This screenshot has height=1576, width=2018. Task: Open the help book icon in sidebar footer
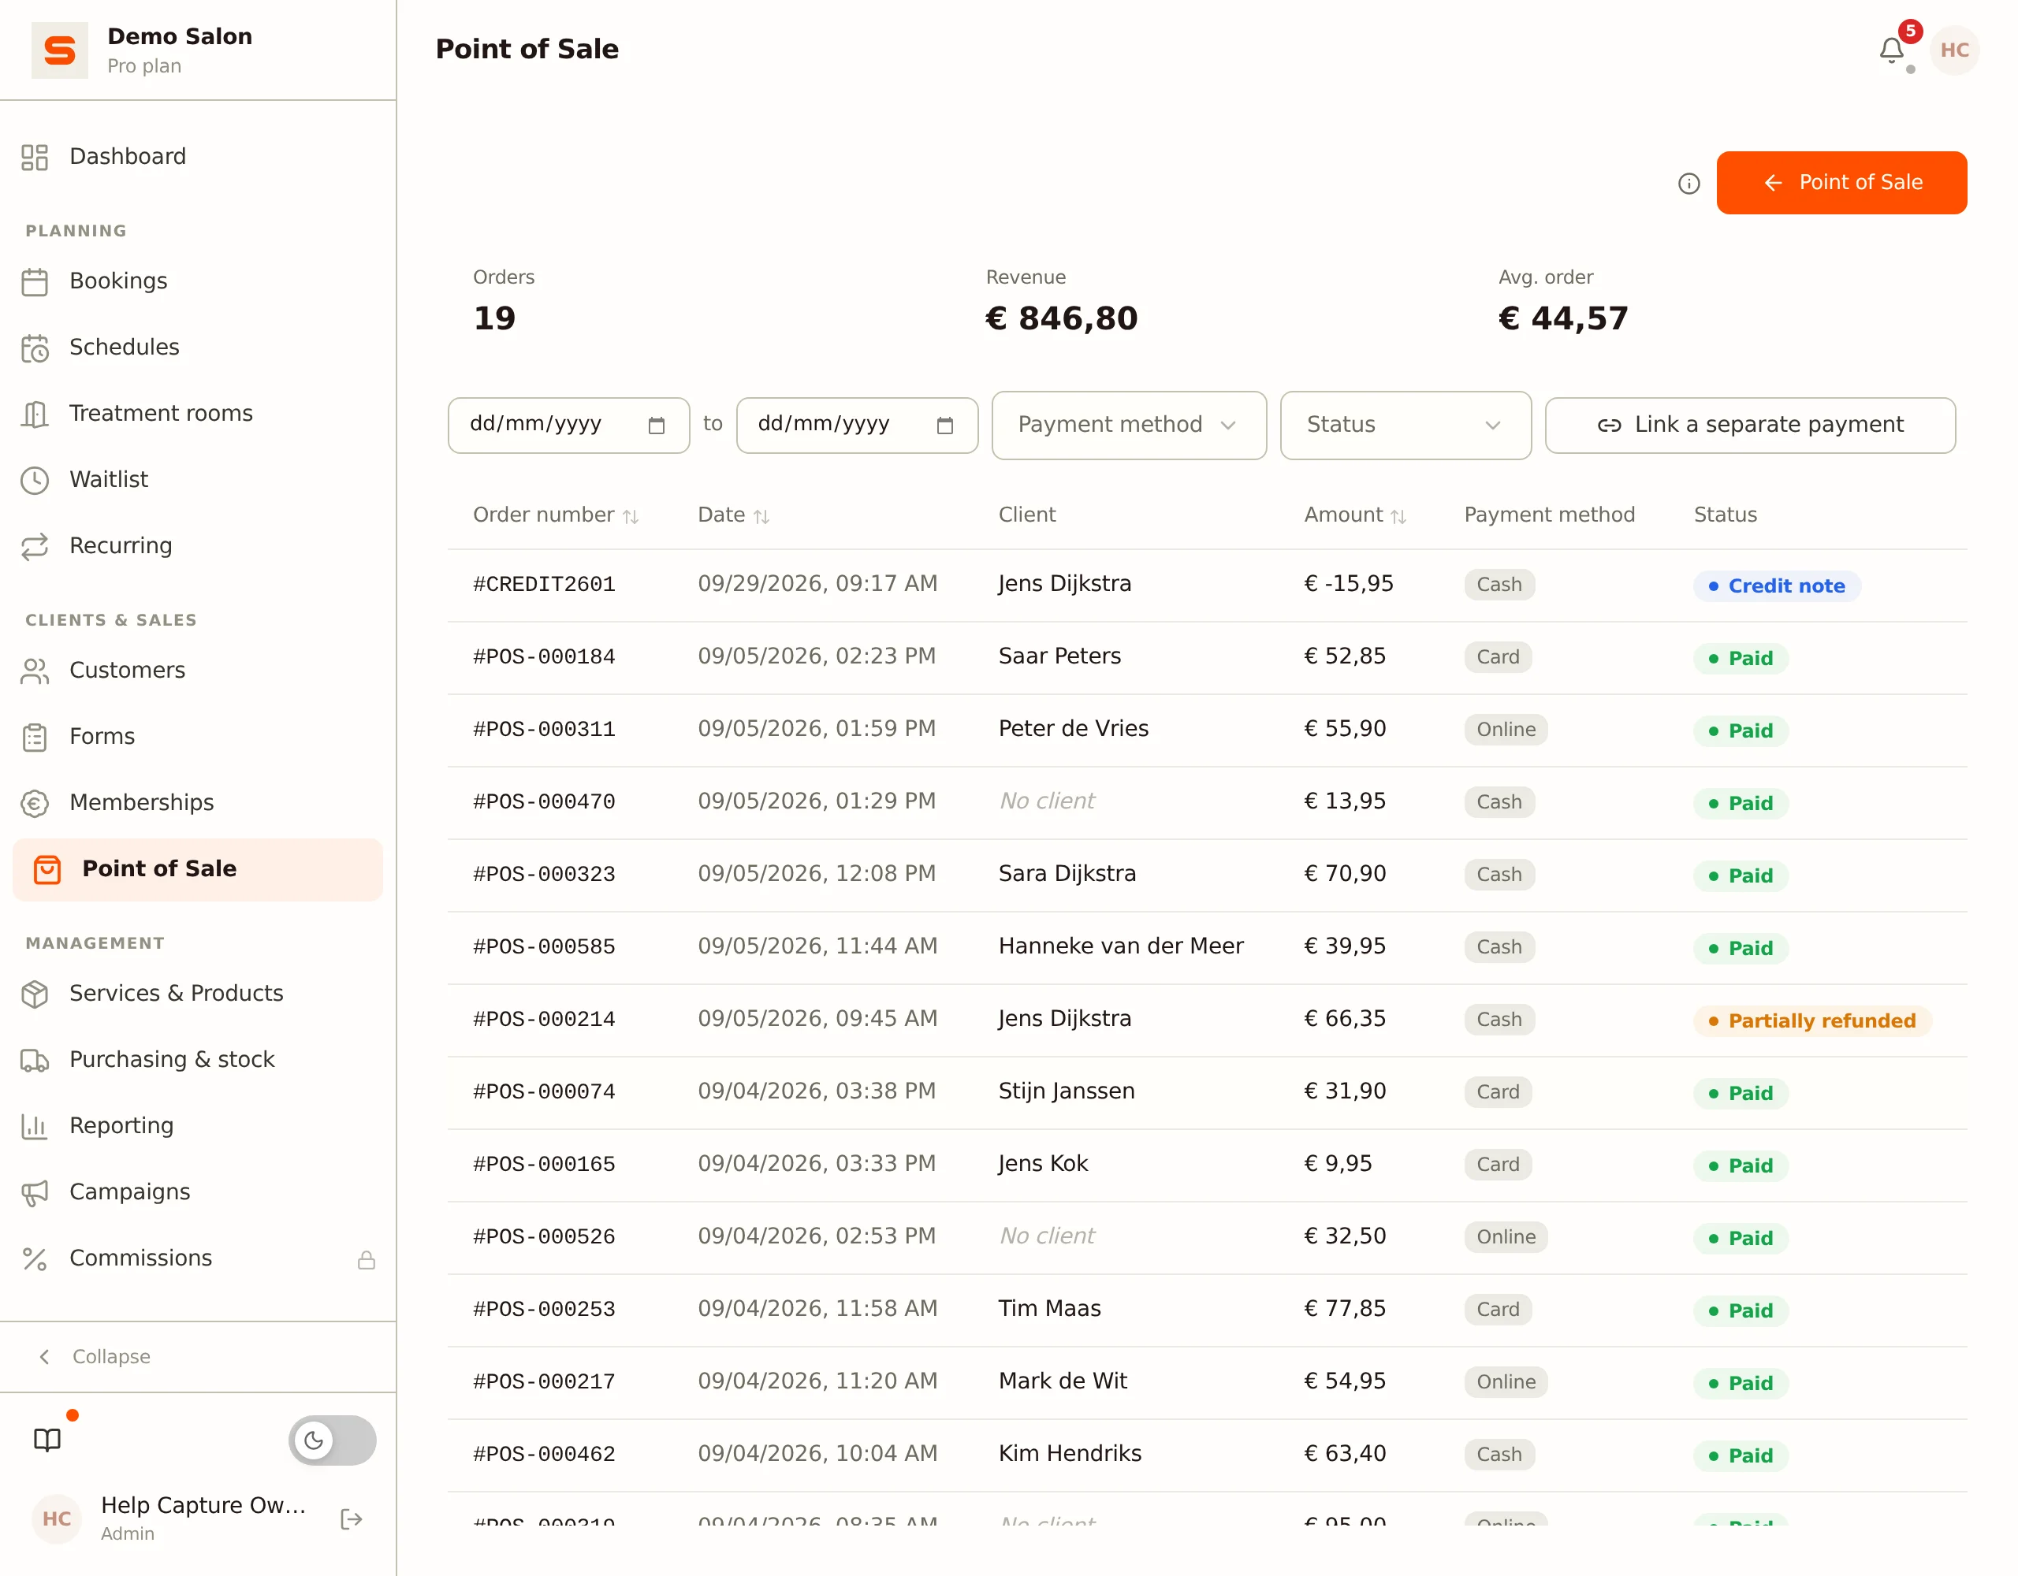(x=47, y=1439)
